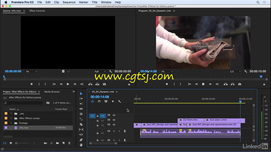The width and height of the screenshot is (271, 152).
Task: Step forward one frame in Program monitor
Action: pyautogui.click(x=210, y=84)
